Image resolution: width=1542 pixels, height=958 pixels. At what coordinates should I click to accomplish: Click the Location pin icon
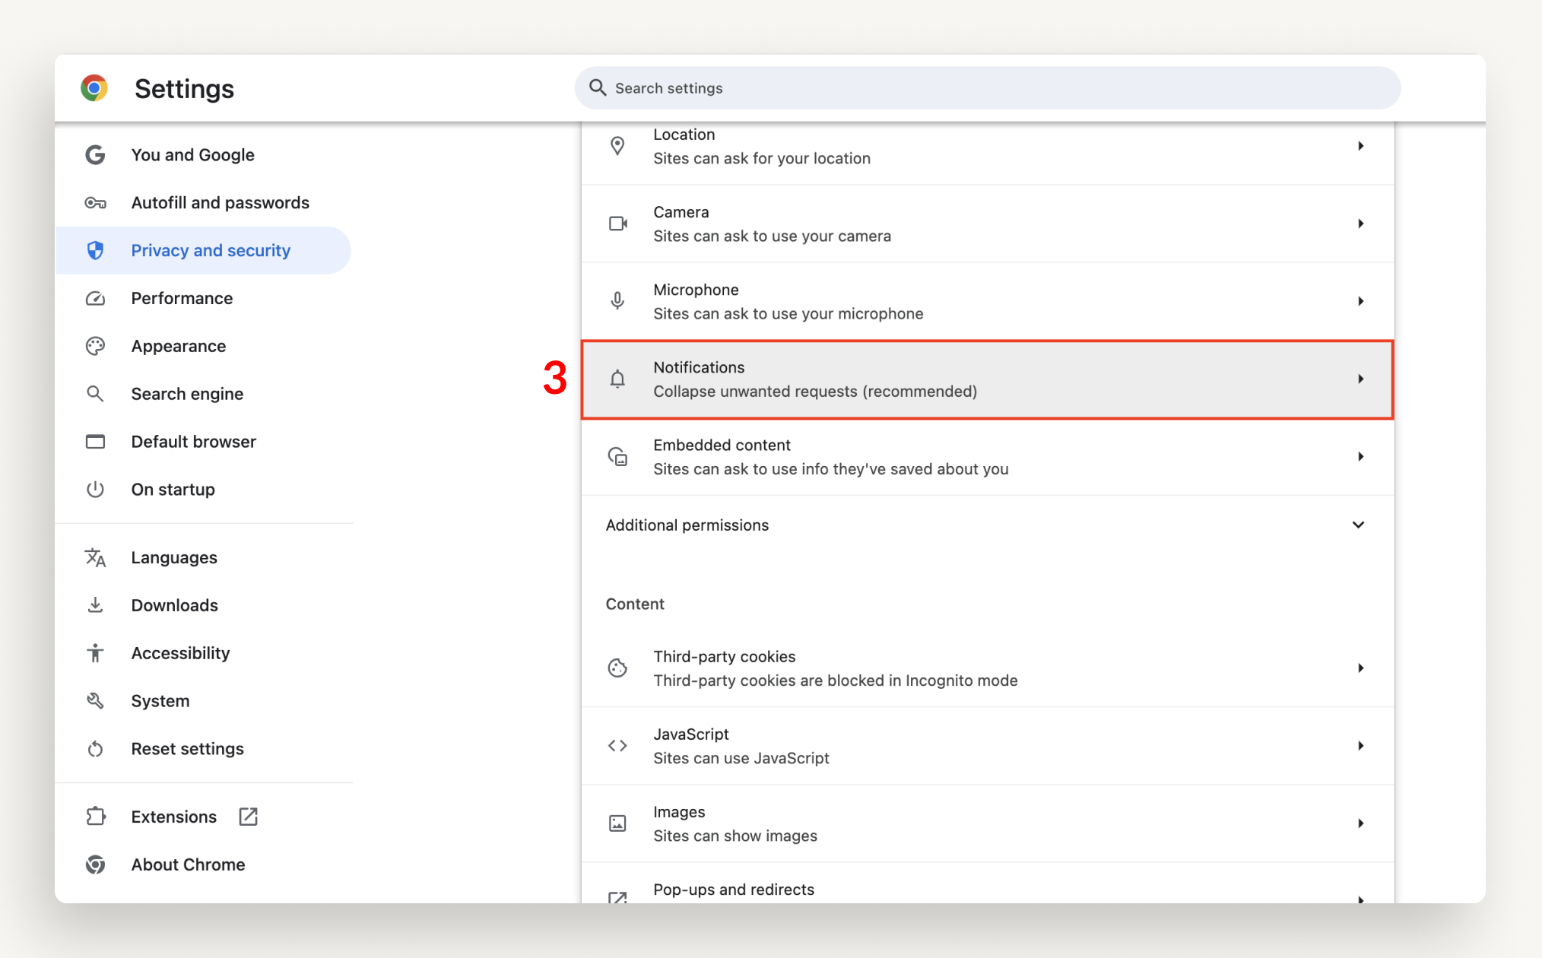617,145
